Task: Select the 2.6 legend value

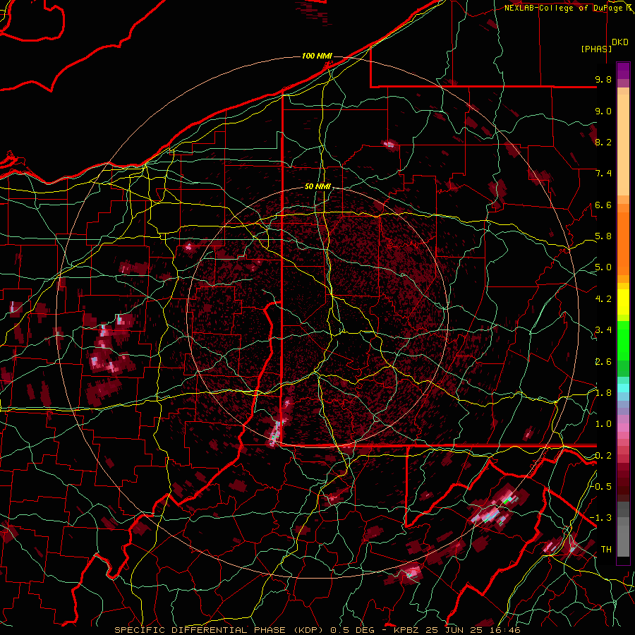Action: 603,362
